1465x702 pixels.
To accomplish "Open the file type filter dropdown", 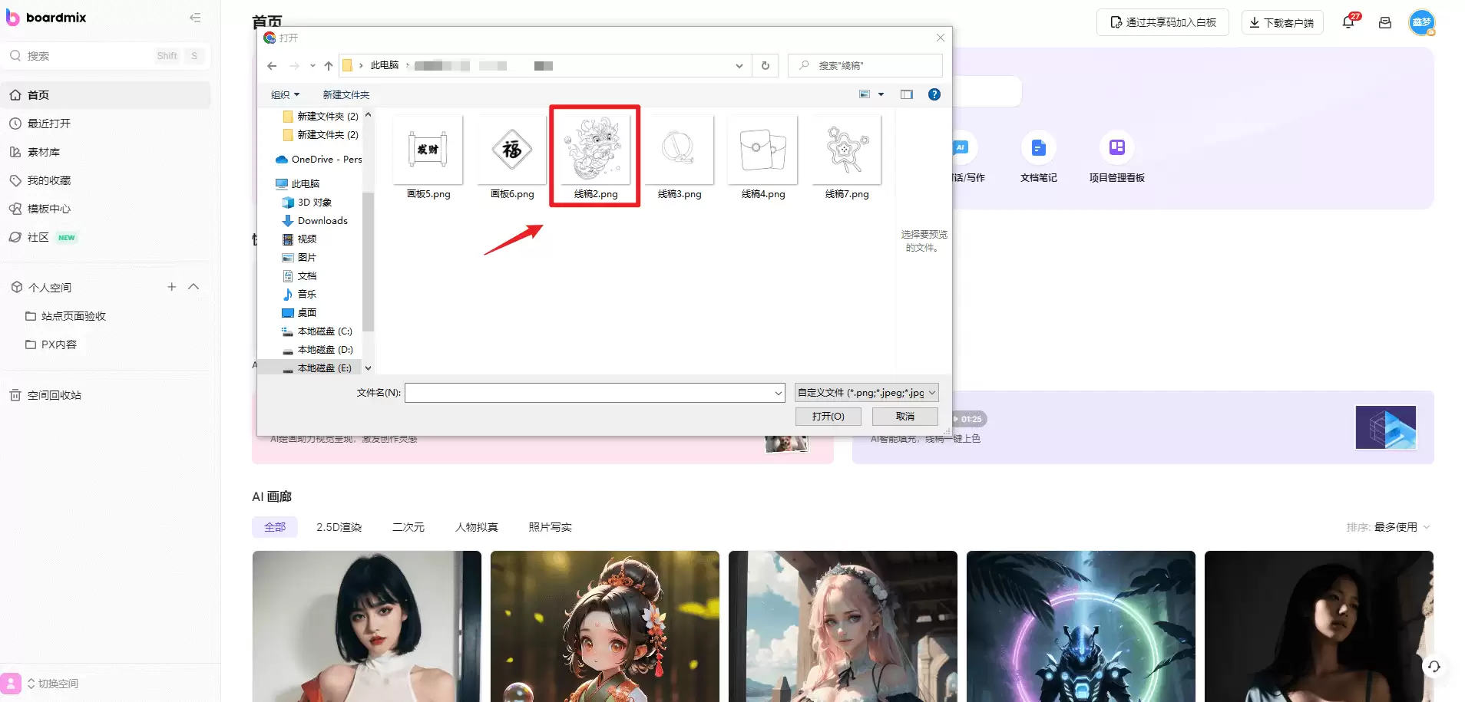I will click(x=867, y=393).
